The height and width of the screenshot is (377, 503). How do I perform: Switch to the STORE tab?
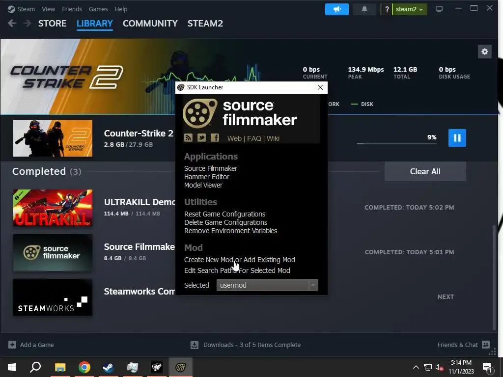(52, 24)
